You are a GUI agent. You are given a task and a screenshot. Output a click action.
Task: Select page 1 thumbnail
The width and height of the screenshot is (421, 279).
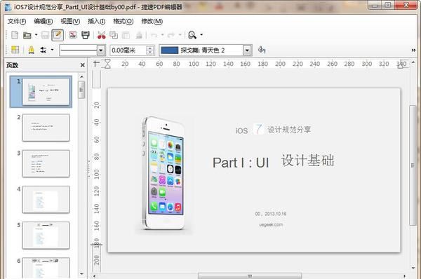coord(46,91)
